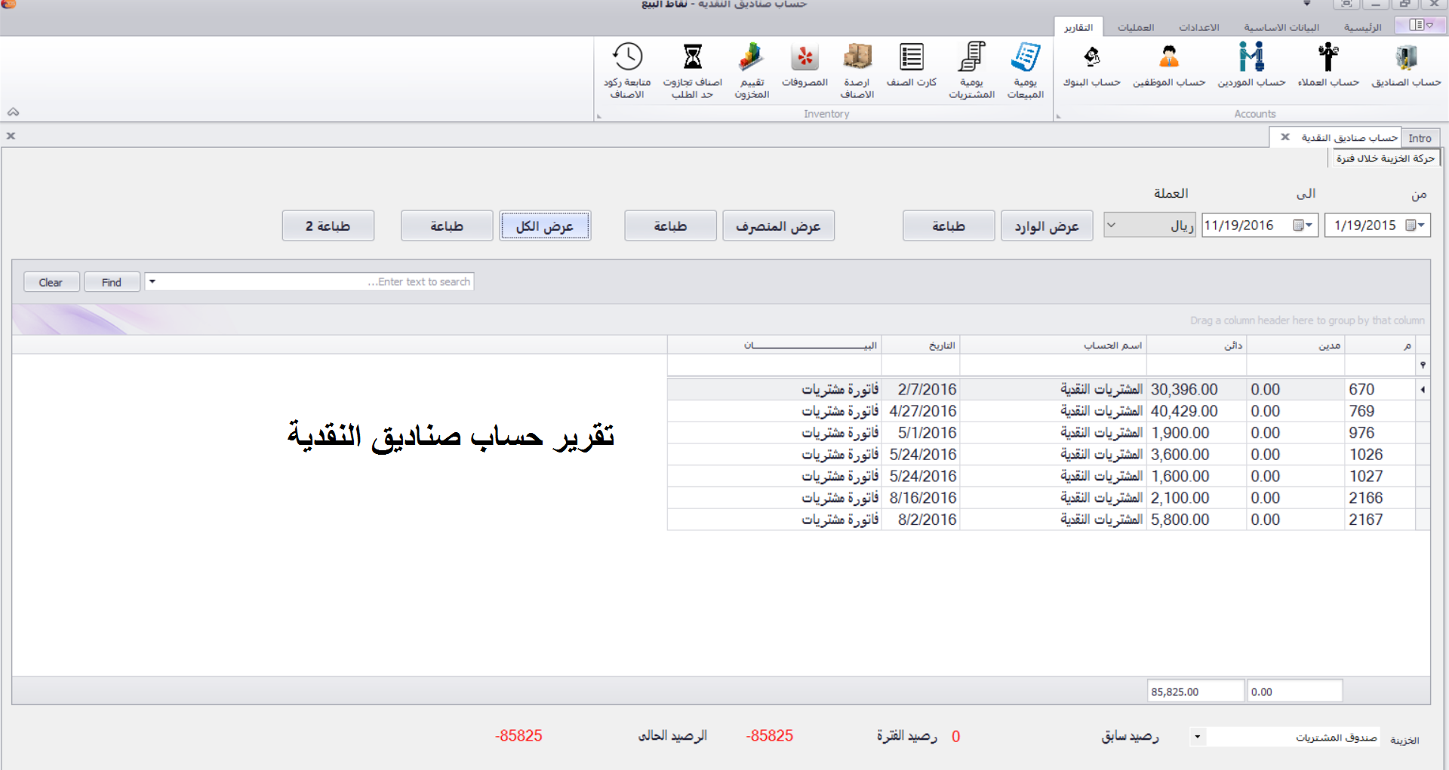Image resolution: width=1449 pixels, height=770 pixels.
Task: Open the ارصدة الأصناف report
Action: 857,68
